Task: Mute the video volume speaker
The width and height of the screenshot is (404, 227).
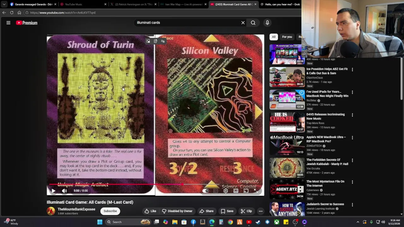Action: point(64,191)
